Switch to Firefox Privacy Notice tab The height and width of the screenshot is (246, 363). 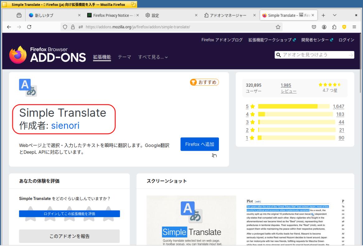(112, 15)
